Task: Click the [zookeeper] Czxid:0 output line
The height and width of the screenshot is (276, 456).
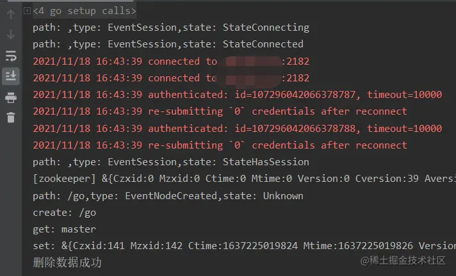Action: pyautogui.click(x=244, y=179)
